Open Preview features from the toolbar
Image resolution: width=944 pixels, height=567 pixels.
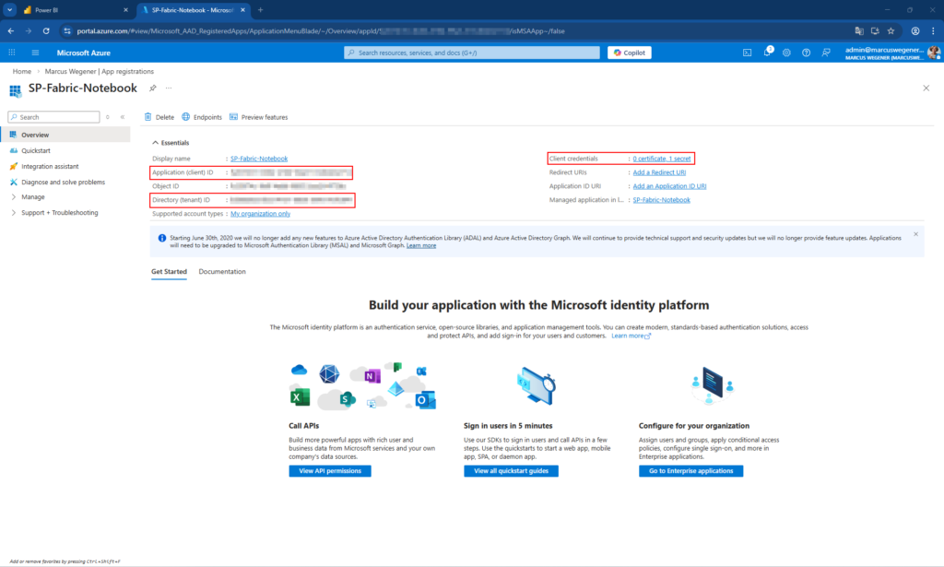[x=261, y=117]
